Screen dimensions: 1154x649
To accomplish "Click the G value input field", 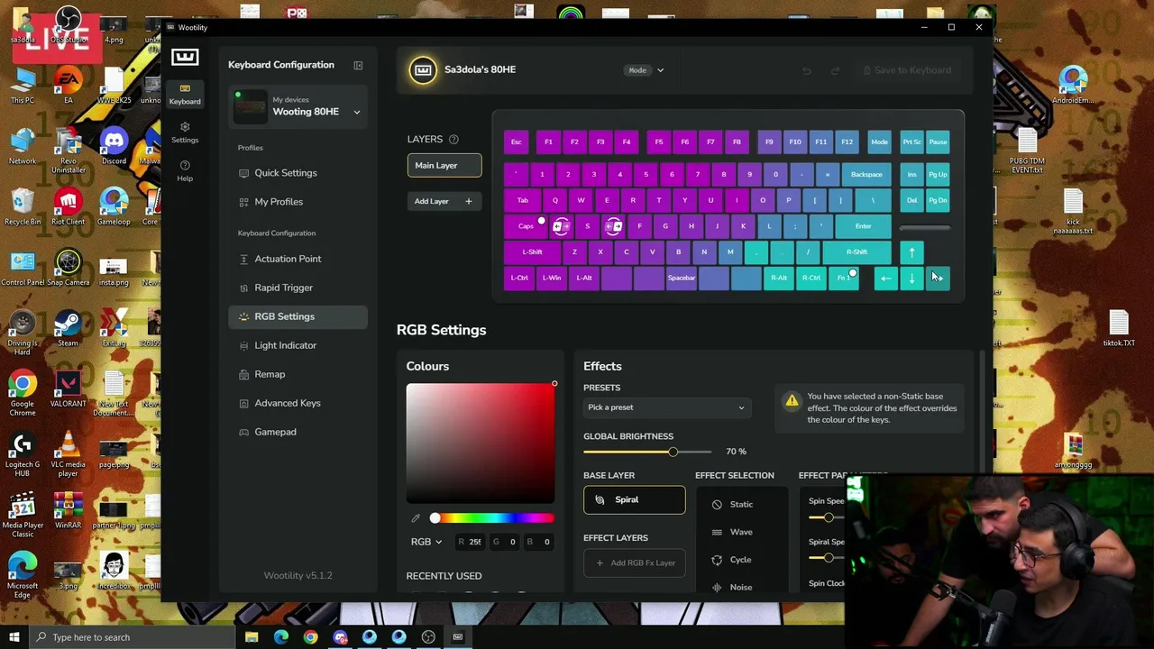I will click(505, 543).
